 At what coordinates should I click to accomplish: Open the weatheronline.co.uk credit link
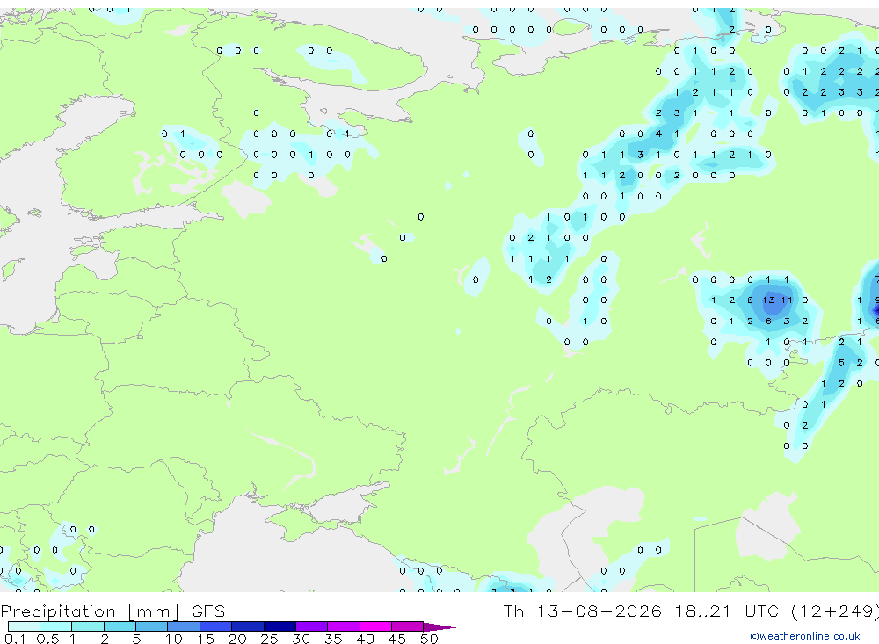[805, 636]
